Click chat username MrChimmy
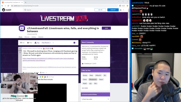The height and width of the screenshot is (102, 181). [137, 43]
